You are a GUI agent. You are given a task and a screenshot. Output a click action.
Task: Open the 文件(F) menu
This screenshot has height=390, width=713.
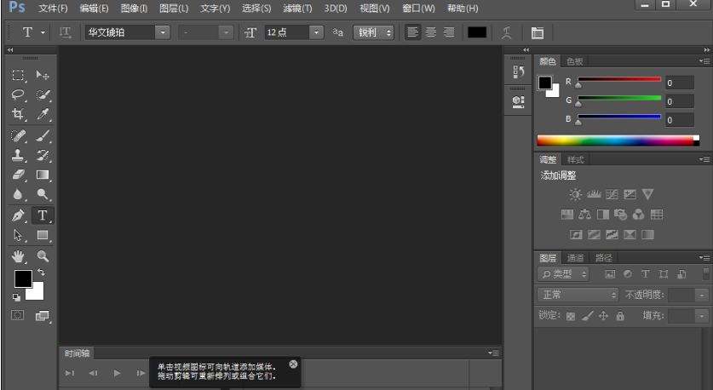point(53,9)
